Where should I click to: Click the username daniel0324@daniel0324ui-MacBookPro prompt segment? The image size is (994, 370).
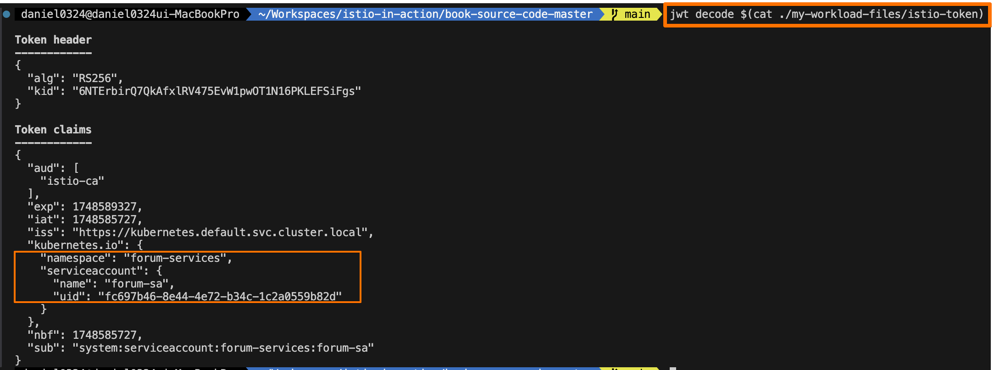[x=130, y=14]
